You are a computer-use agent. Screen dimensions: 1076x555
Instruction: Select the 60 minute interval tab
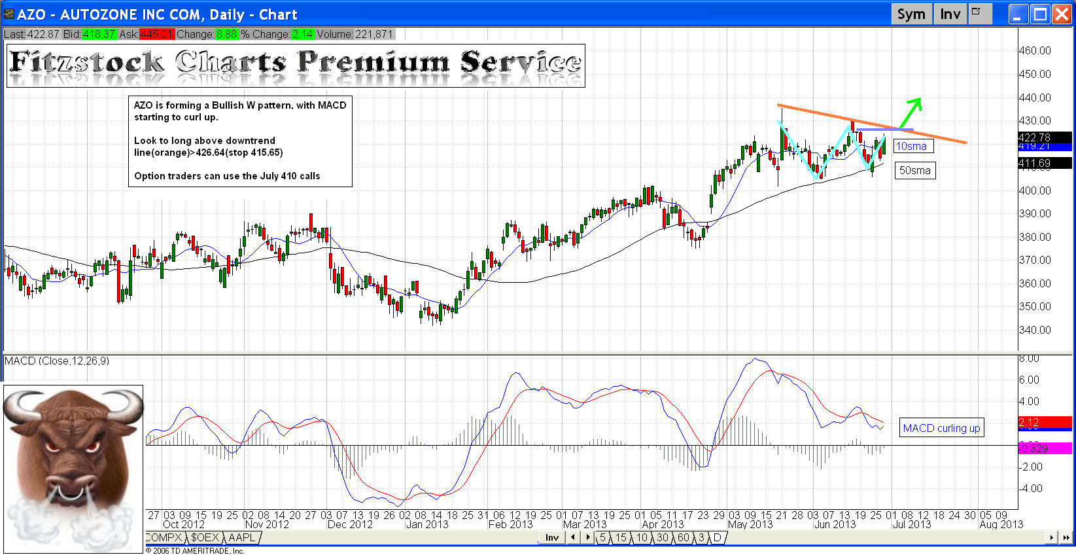point(683,537)
